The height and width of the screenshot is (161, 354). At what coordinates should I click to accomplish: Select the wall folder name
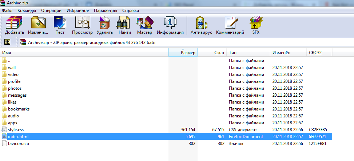pos(12,68)
